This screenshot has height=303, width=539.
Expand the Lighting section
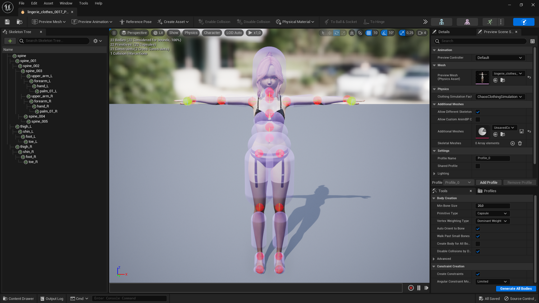(434, 174)
